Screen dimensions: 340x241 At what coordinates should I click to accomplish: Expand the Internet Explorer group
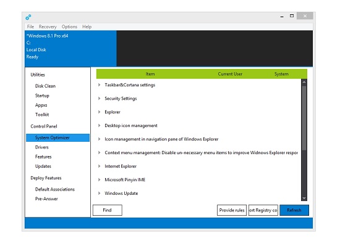[x=99, y=166]
